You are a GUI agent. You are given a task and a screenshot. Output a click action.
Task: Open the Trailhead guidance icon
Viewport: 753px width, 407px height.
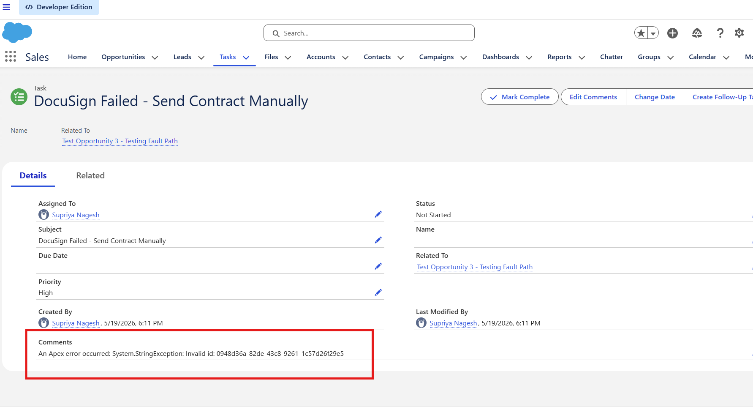coord(697,33)
